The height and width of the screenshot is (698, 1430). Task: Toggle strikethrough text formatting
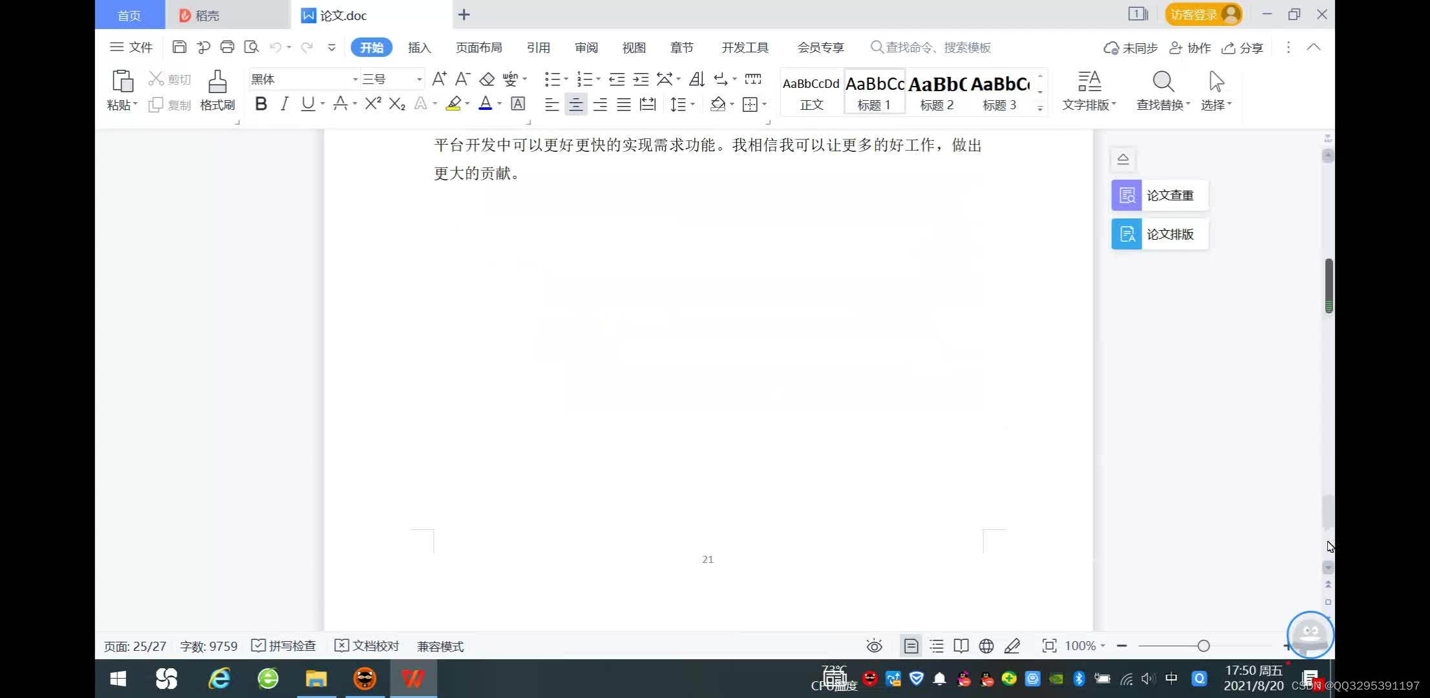pos(340,103)
